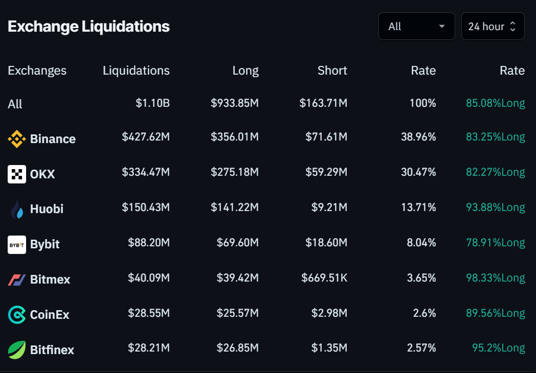The height and width of the screenshot is (373, 536).
Task: Click the Binance logo icon
Action: coord(17,139)
